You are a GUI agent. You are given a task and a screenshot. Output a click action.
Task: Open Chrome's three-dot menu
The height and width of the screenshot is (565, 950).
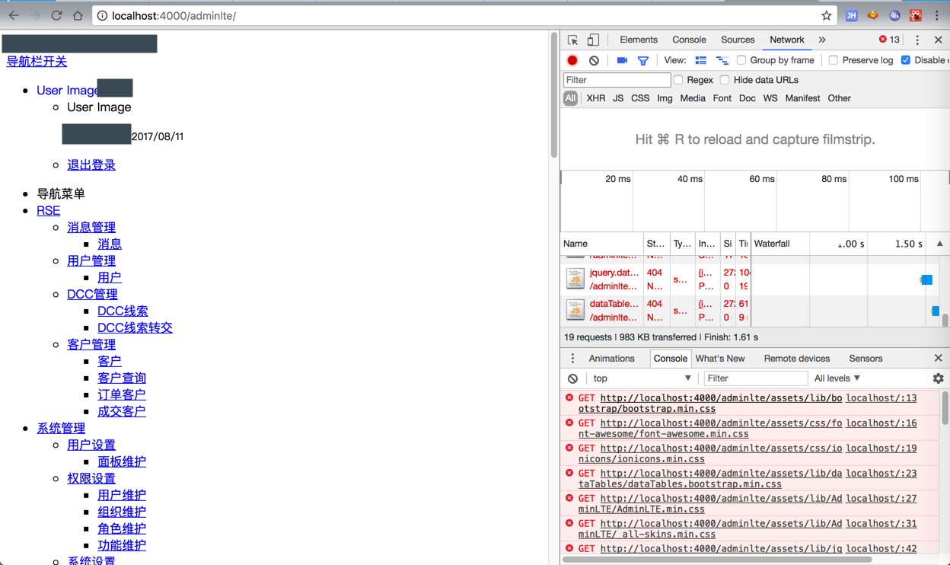937,15
